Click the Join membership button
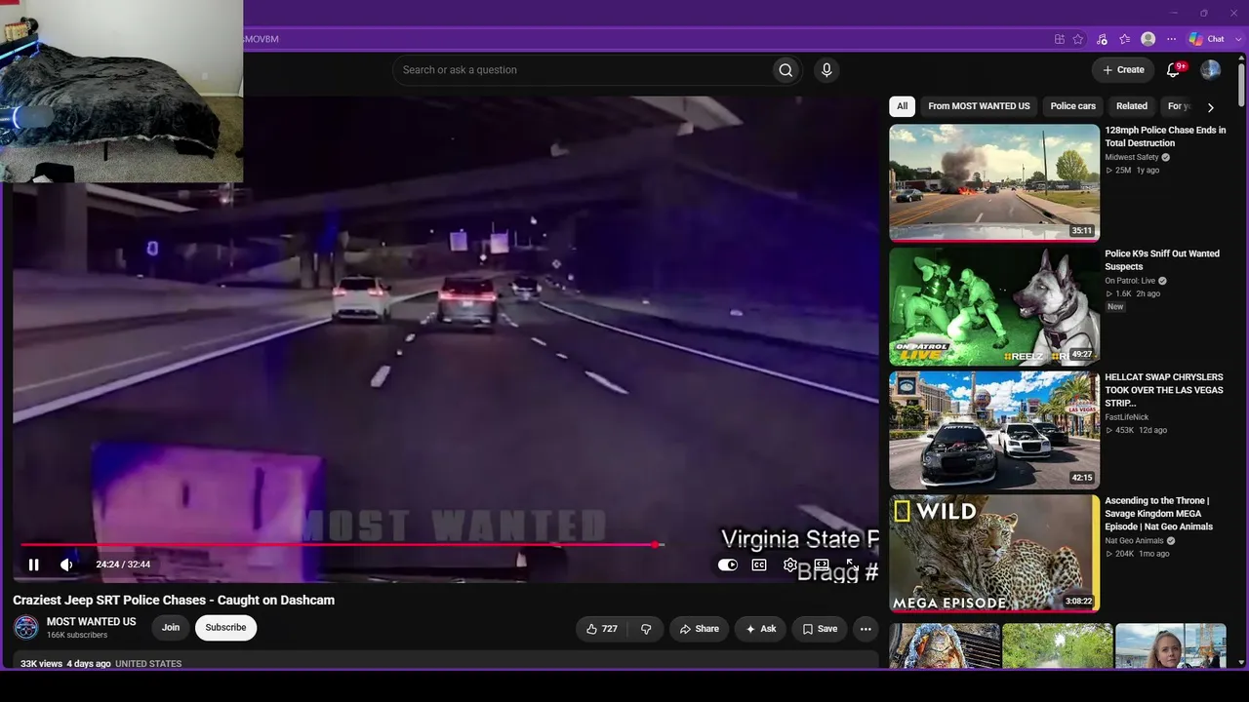 tap(171, 628)
